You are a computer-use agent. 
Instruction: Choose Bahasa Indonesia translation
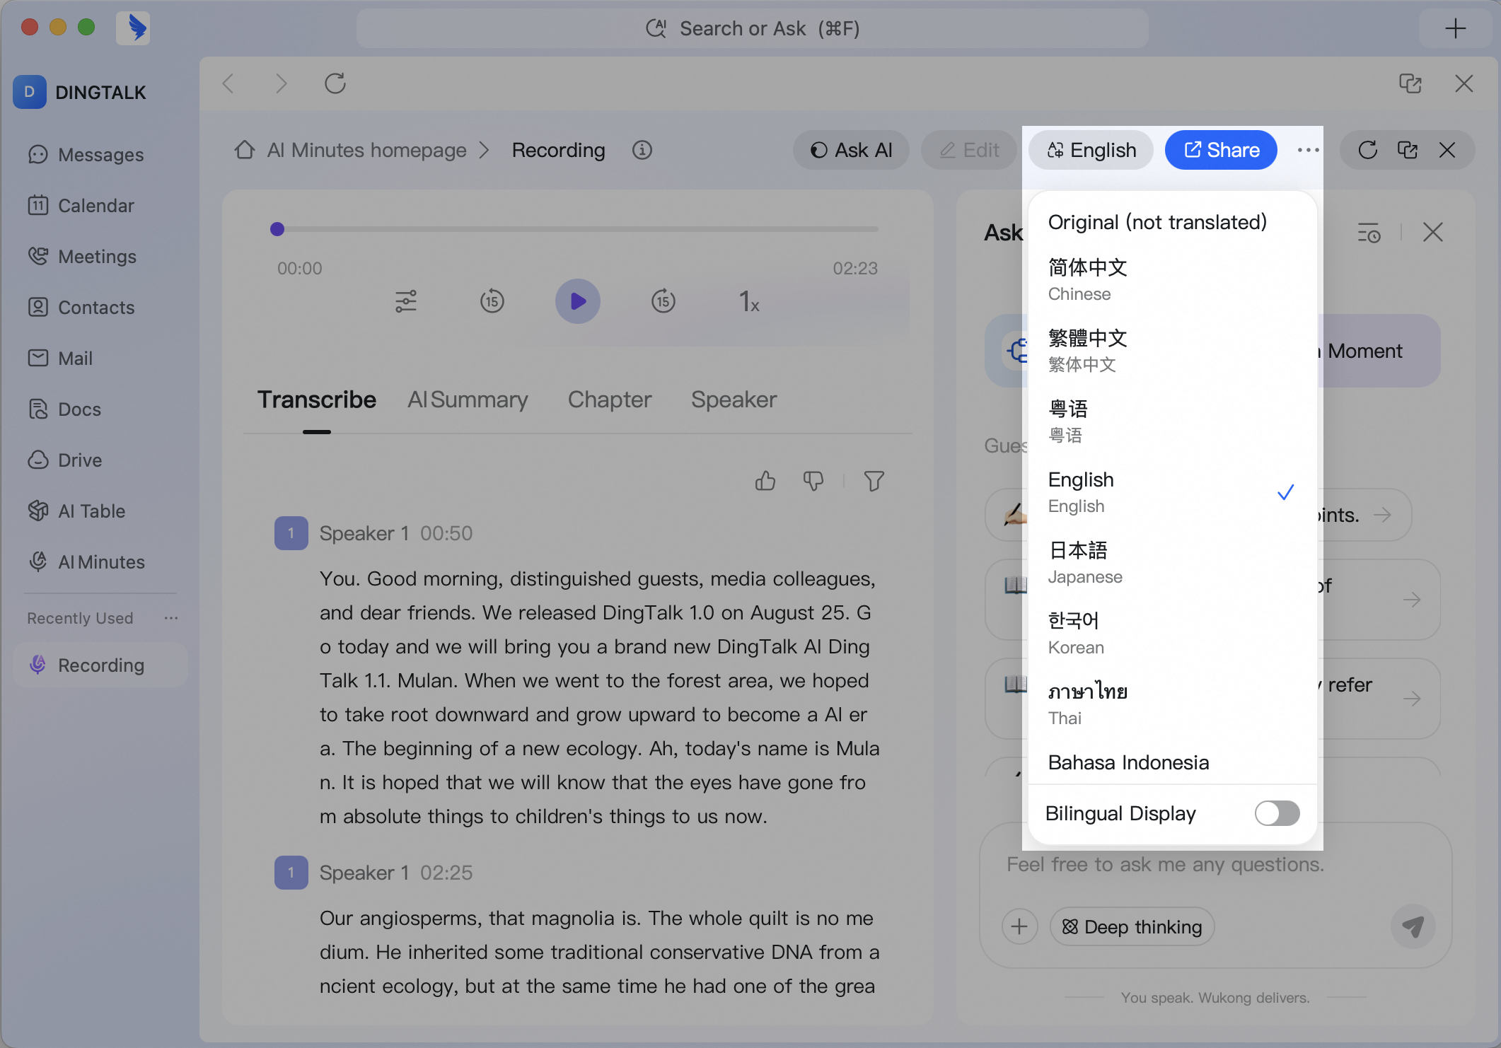click(1172, 762)
